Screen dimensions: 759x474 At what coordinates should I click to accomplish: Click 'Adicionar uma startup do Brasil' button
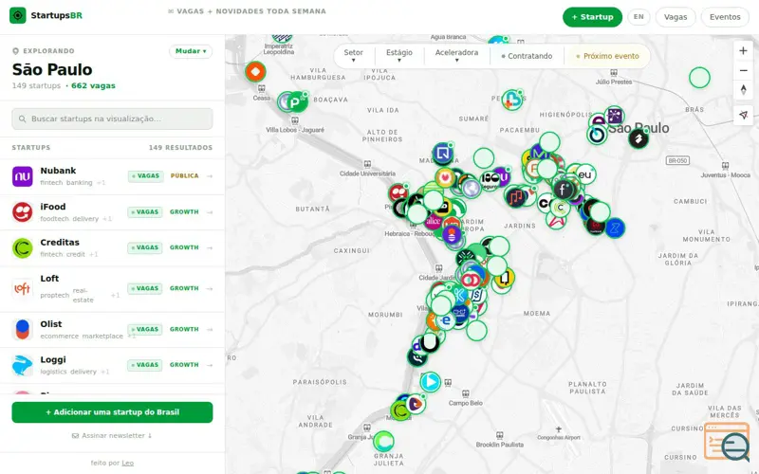pos(112,412)
